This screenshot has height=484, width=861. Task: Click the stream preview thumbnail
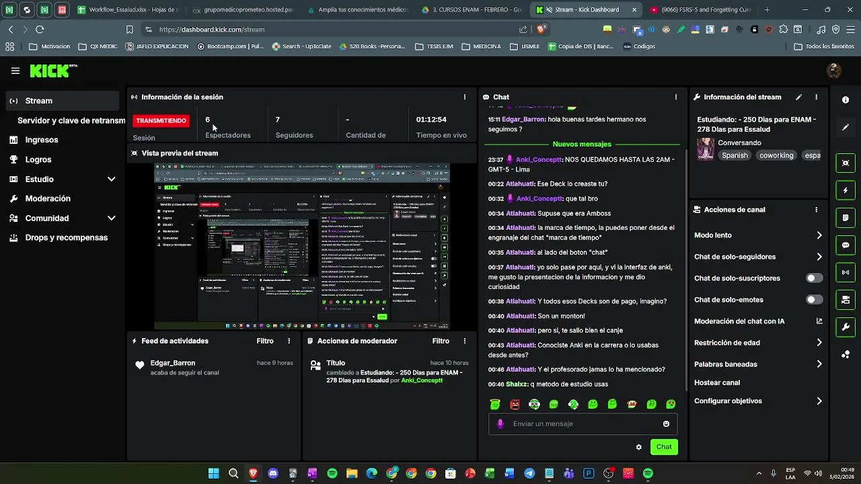pyautogui.click(x=302, y=246)
